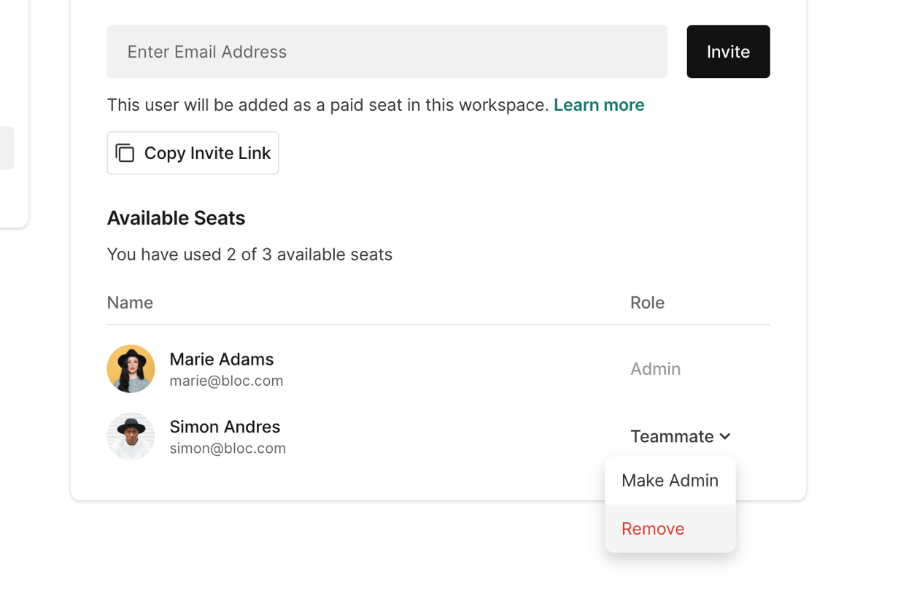The image size is (898, 609).
Task: Click the Name column header
Action: [130, 303]
